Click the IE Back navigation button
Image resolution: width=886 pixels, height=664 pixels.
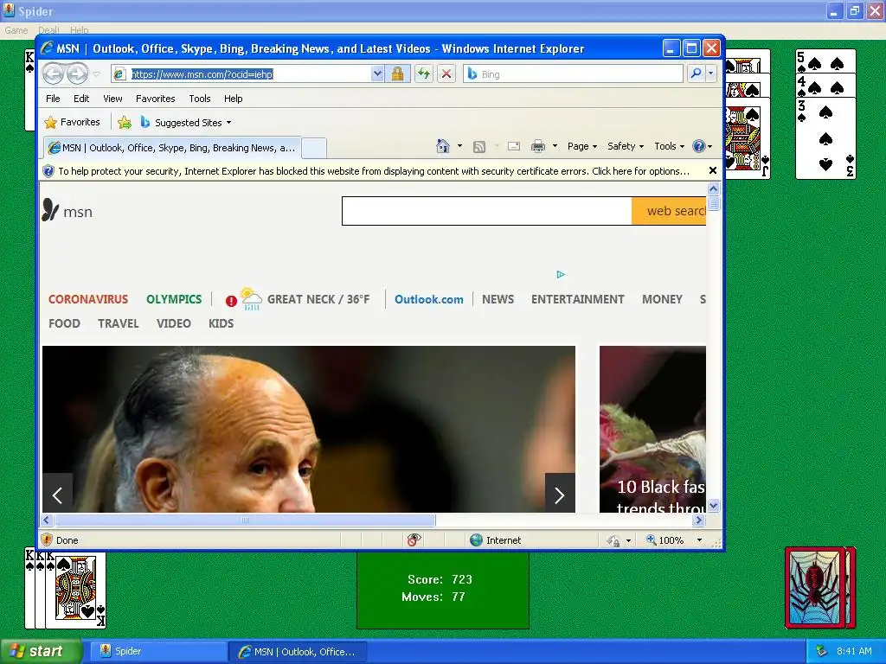pyautogui.click(x=53, y=74)
